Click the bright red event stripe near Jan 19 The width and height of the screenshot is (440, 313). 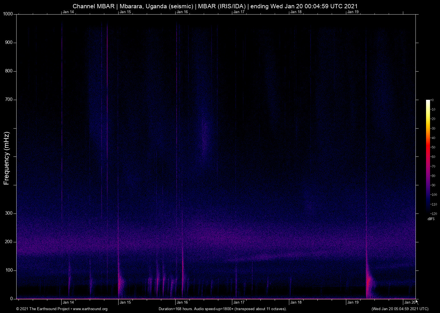367,282
